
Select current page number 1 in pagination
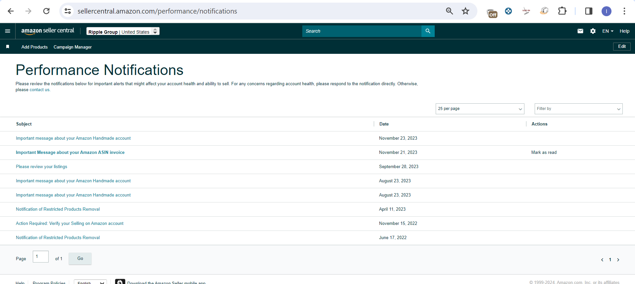(610, 260)
